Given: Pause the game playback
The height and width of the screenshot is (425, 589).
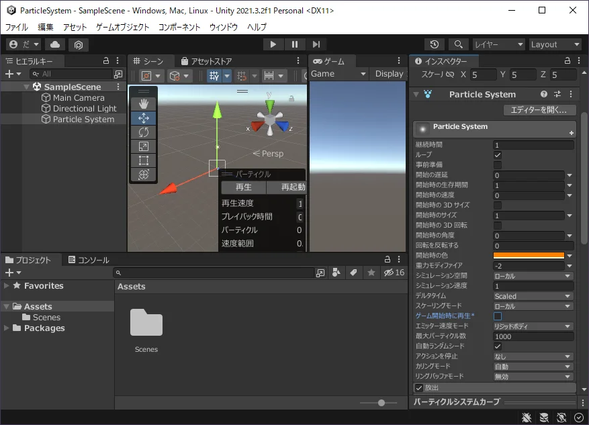Looking at the screenshot, I should [294, 44].
